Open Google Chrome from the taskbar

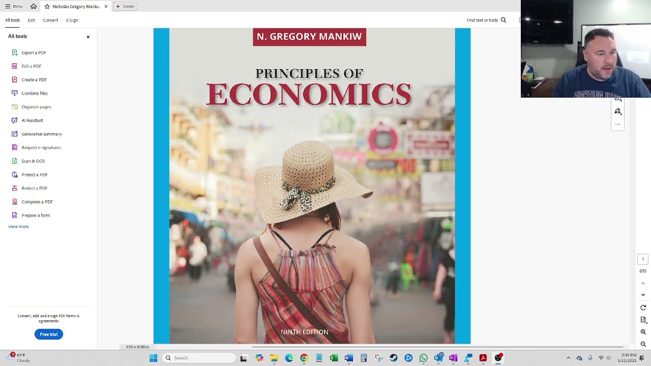(x=304, y=358)
